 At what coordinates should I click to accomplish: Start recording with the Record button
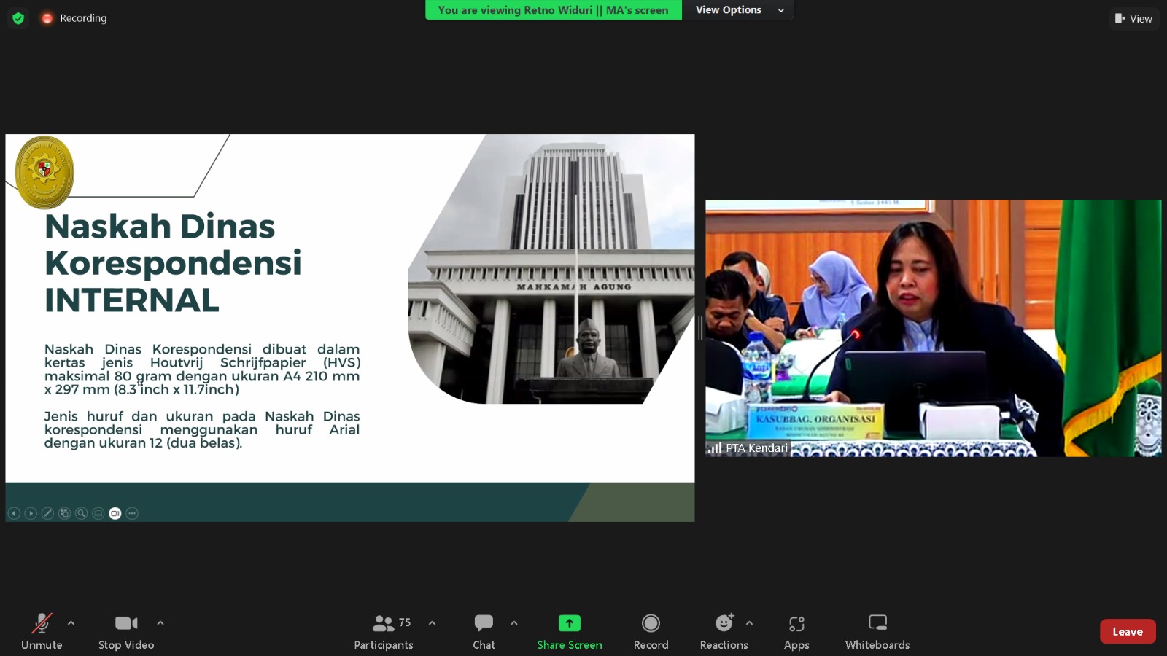651,630
